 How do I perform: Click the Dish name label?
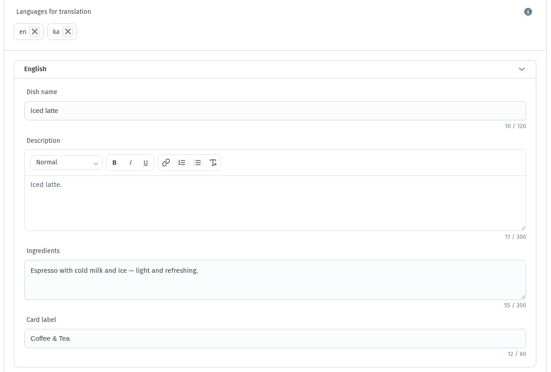point(42,92)
